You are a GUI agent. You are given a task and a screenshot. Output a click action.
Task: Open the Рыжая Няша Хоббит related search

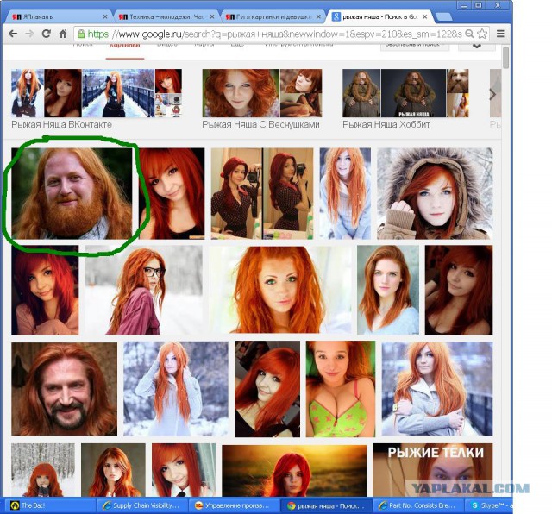405,98
